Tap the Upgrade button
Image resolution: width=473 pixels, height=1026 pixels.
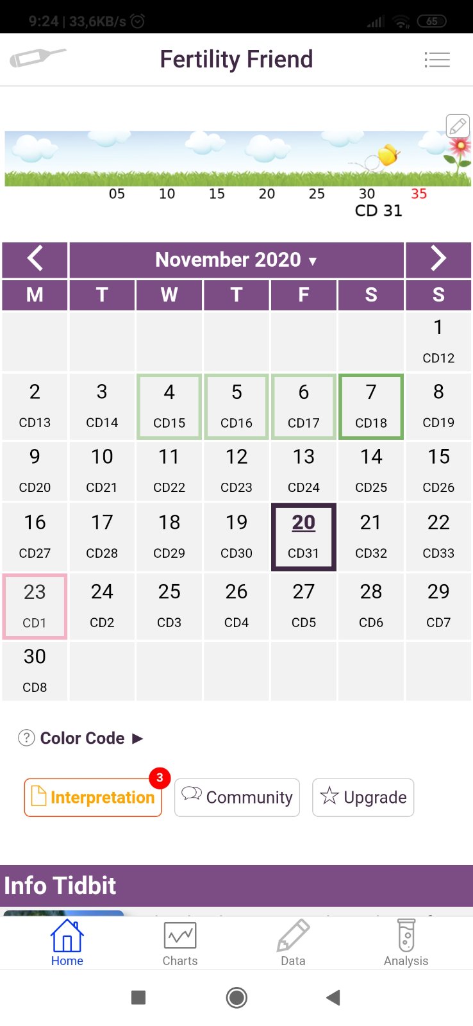click(363, 797)
